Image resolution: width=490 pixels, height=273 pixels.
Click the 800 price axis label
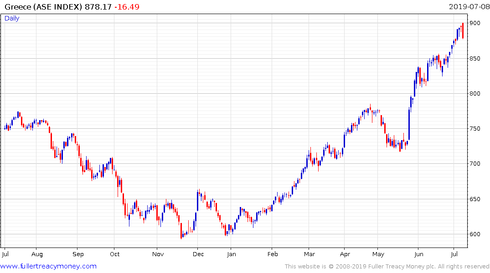pos(475,94)
